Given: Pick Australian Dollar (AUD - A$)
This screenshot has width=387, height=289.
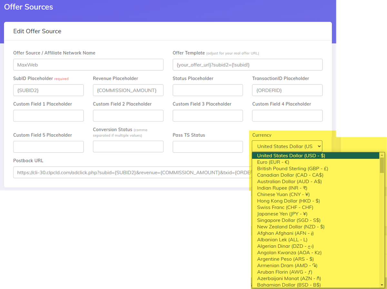Looking at the screenshot, I should point(289,182).
